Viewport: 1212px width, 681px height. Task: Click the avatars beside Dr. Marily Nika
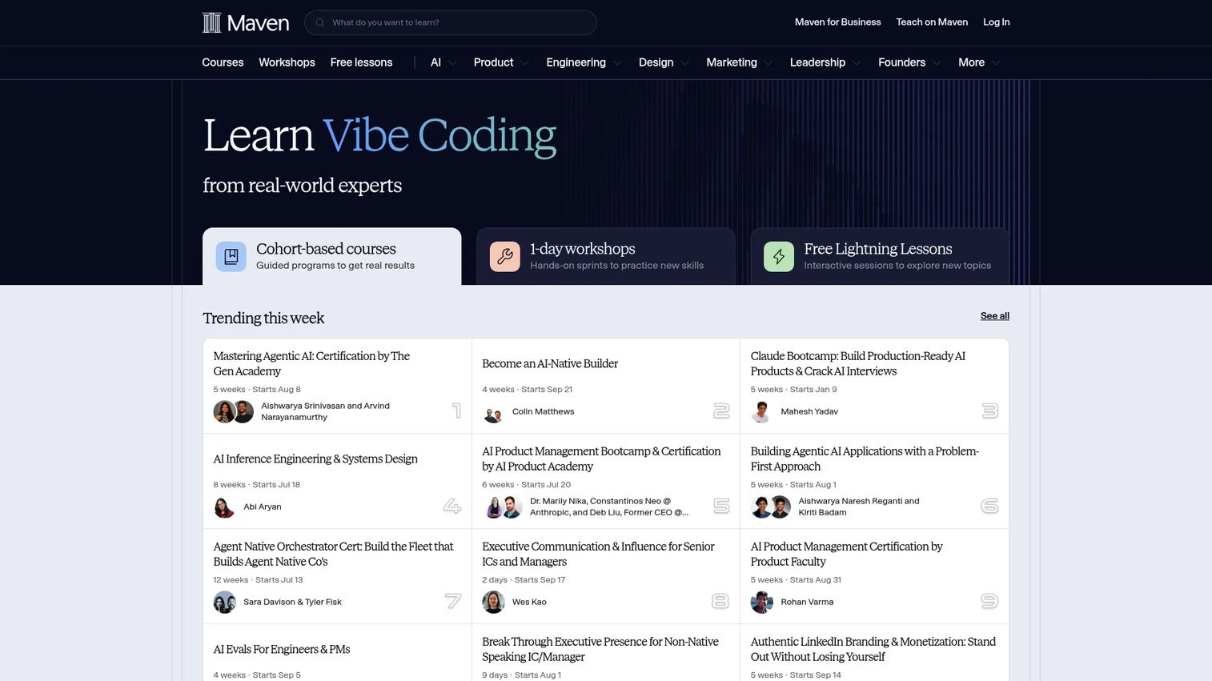[502, 507]
